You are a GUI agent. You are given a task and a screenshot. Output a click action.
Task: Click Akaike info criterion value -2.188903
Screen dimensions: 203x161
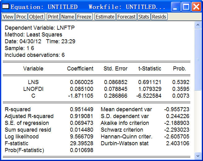pos(177,123)
